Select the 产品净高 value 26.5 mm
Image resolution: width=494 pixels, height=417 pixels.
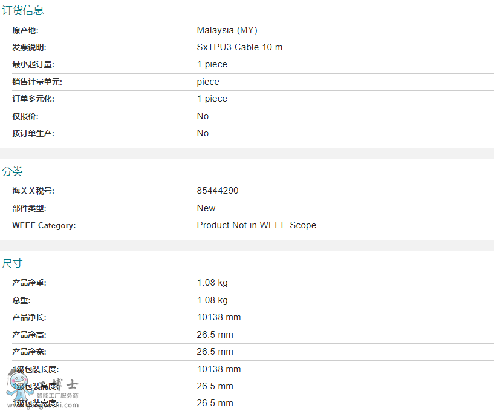(215, 335)
